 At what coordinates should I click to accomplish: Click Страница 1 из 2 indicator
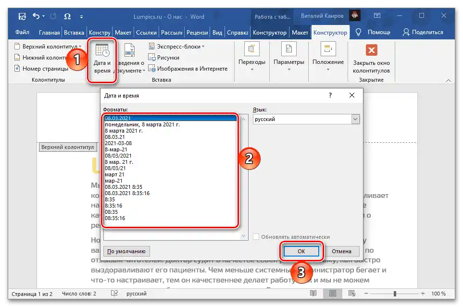32,294
